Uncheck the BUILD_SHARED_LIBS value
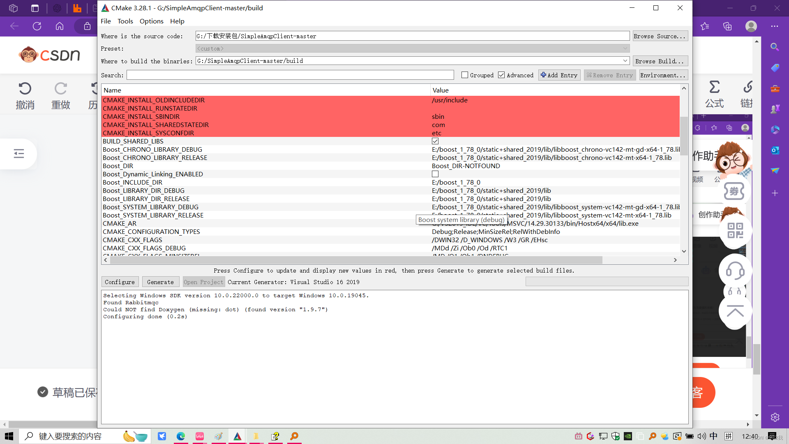This screenshot has height=444, width=789. coord(435,141)
